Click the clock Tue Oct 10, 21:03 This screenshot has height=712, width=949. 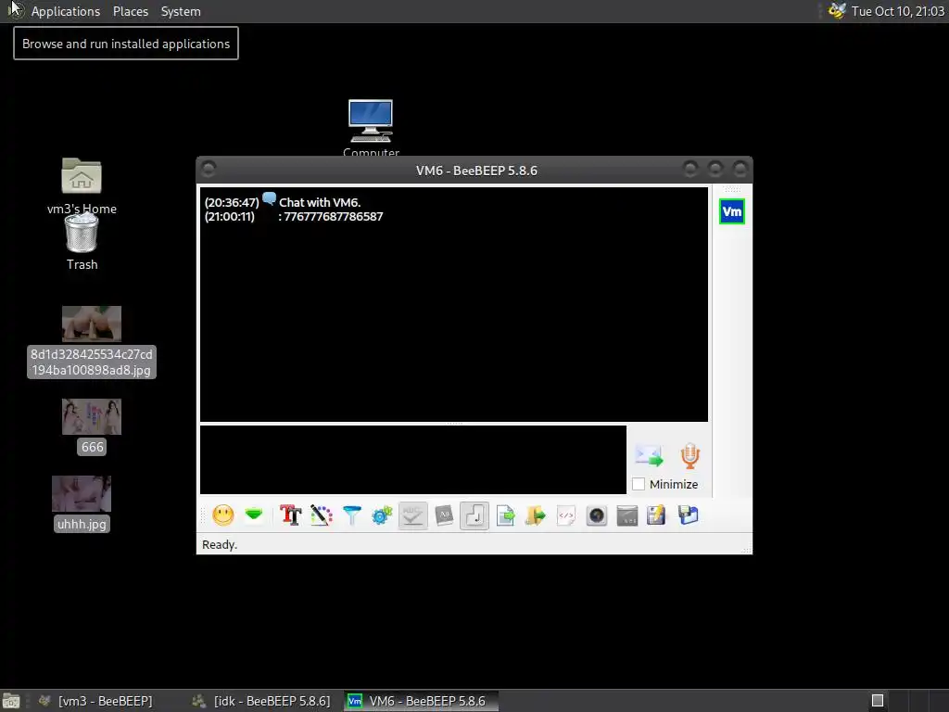pyautogui.click(x=897, y=11)
